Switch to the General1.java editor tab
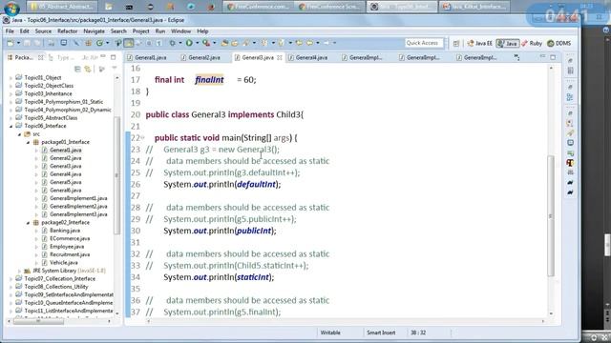The height and width of the screenshot is (343, 611). pyautogui.click(x=147, y=57)
